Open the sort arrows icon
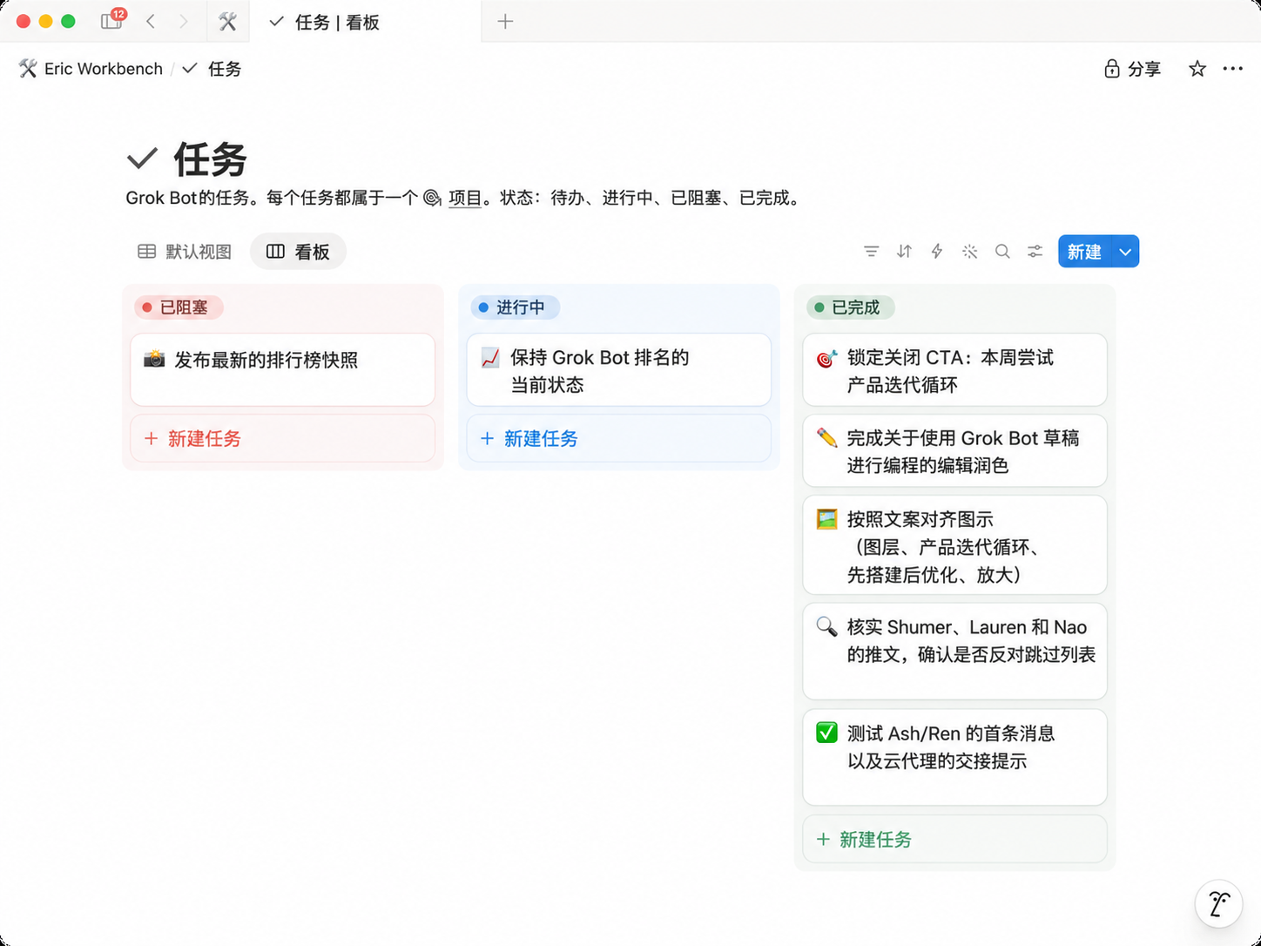Image resolution: width=1261 pixels, height=946 pixels. coord(904,252)
